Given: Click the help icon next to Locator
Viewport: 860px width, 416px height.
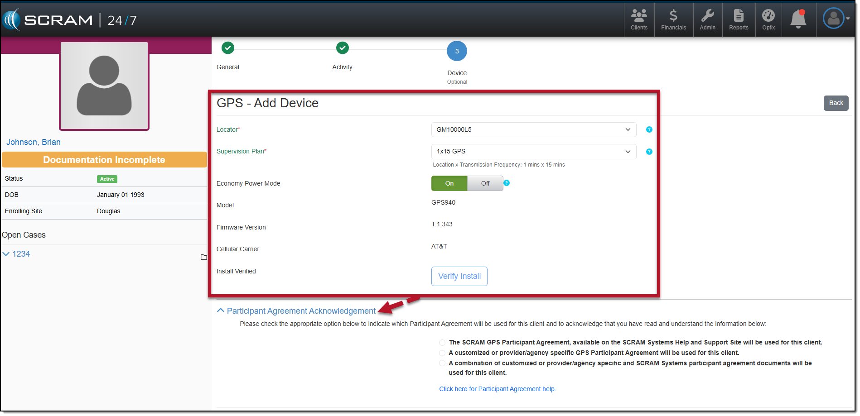Looking at the screenshot, I should [649, 129].
